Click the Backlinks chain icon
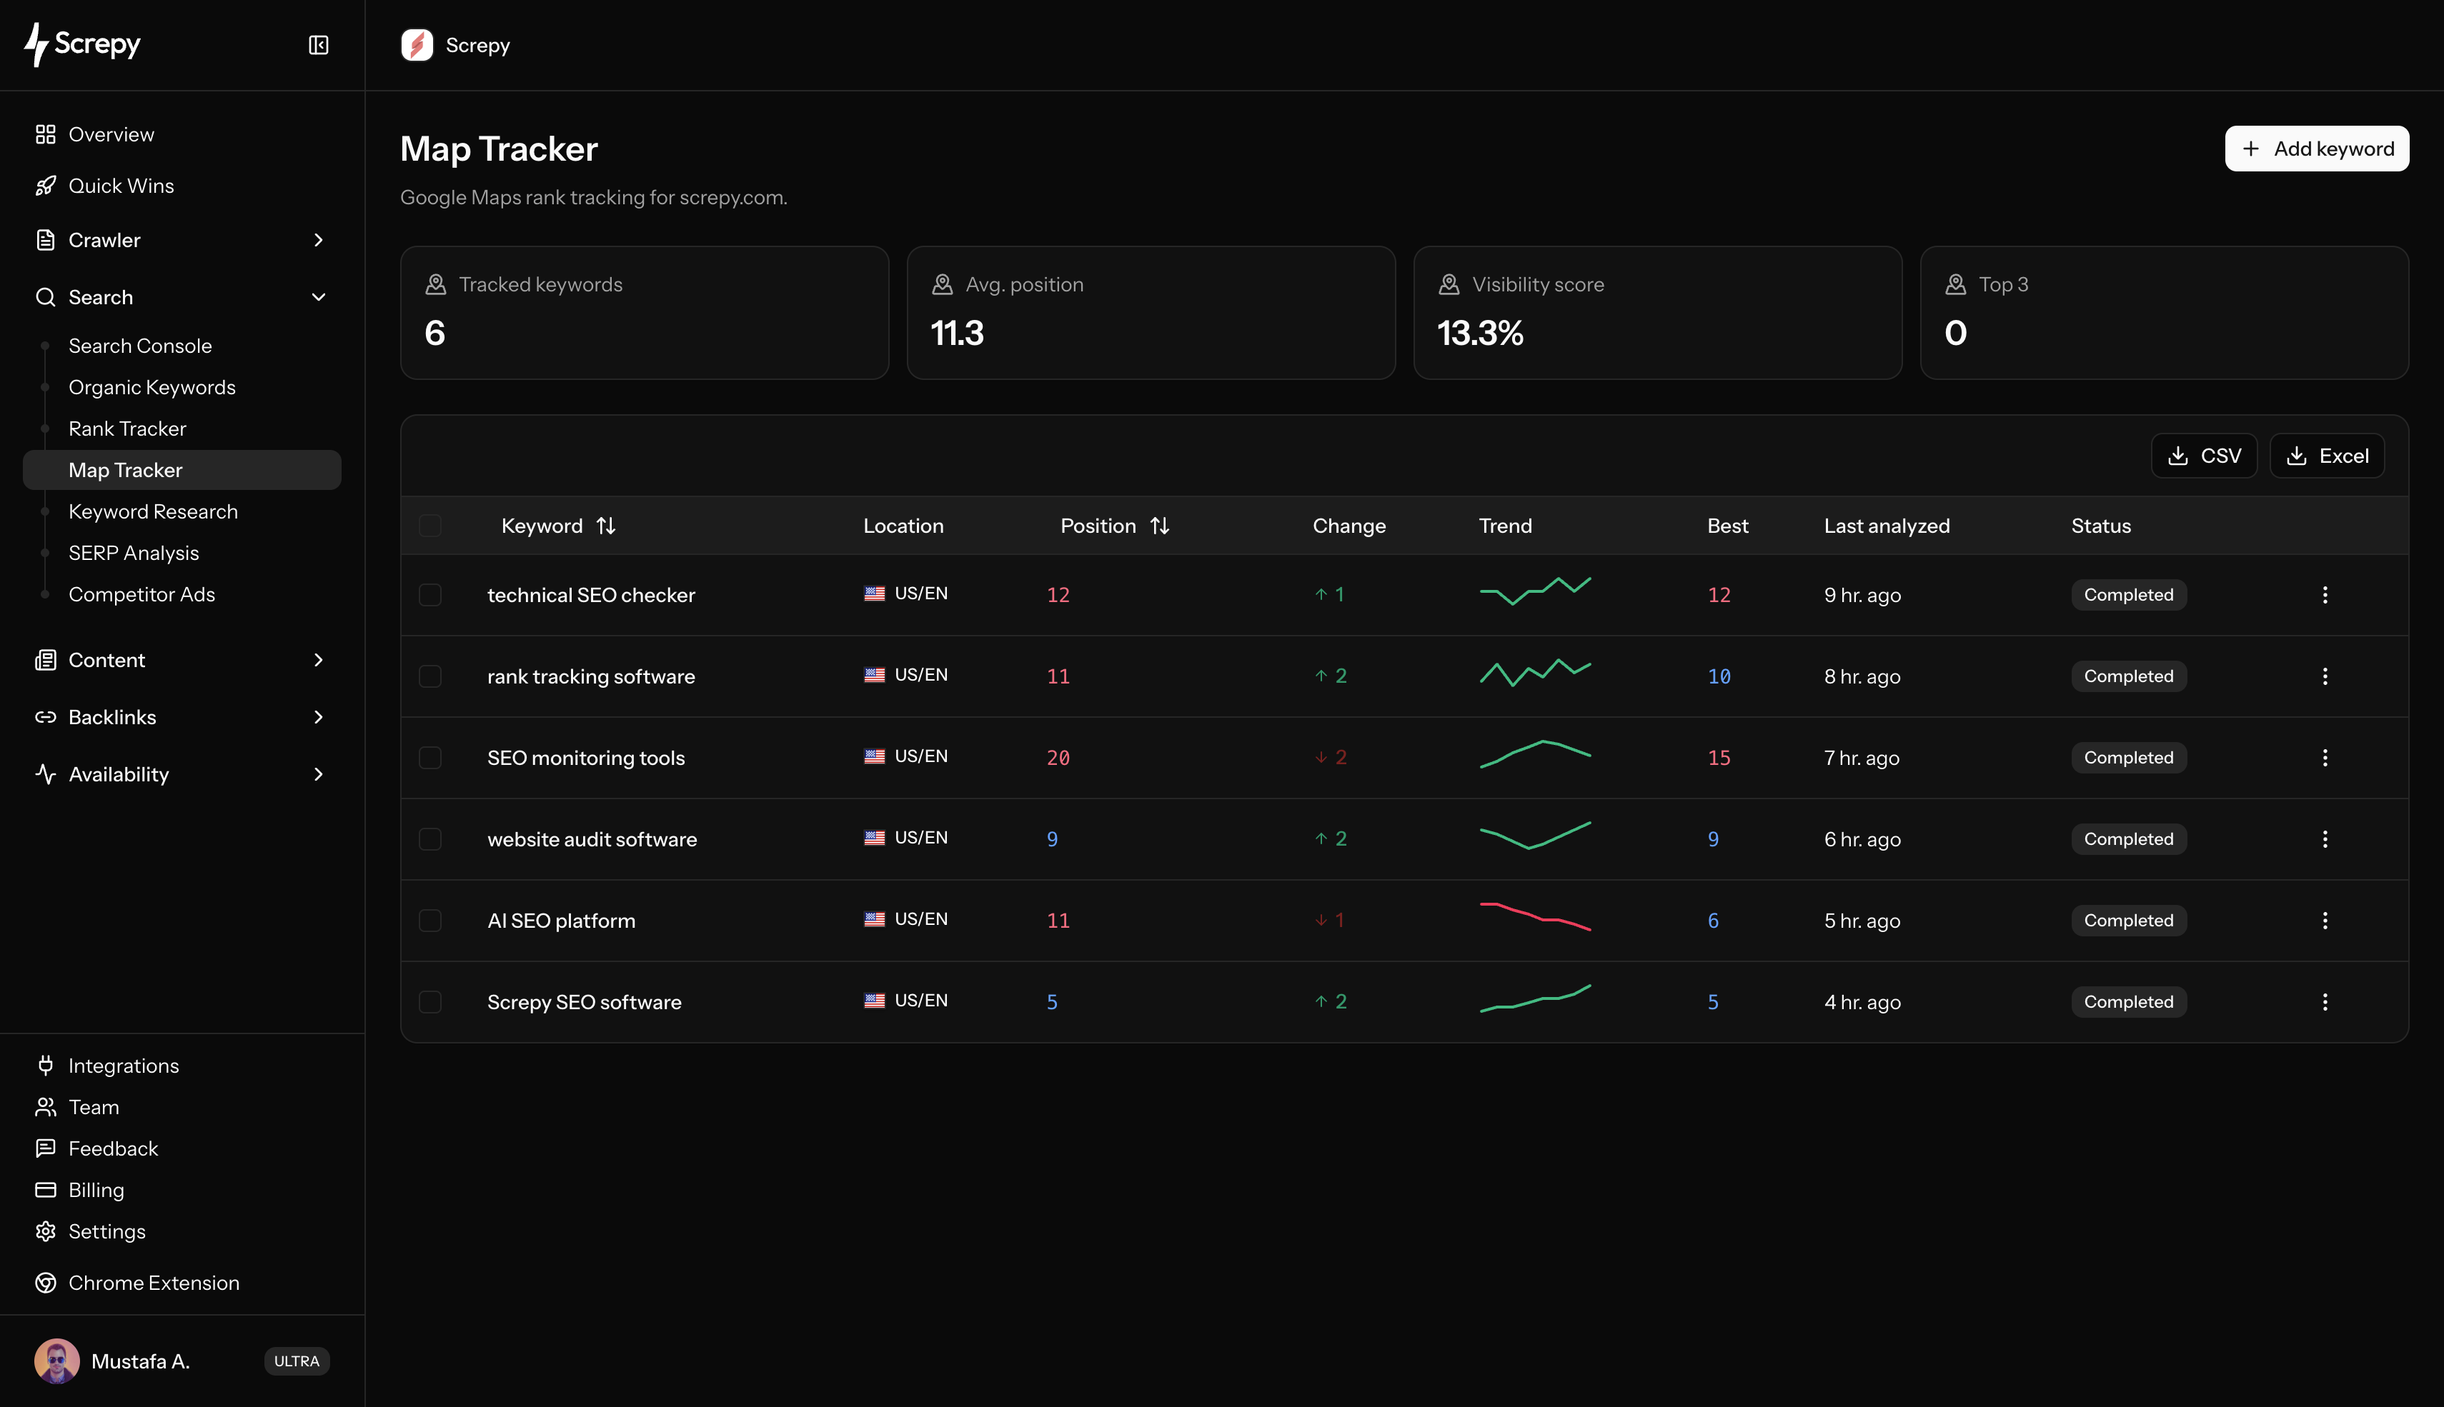Viewport: 2444px width, 1407px height. [46, 717]
